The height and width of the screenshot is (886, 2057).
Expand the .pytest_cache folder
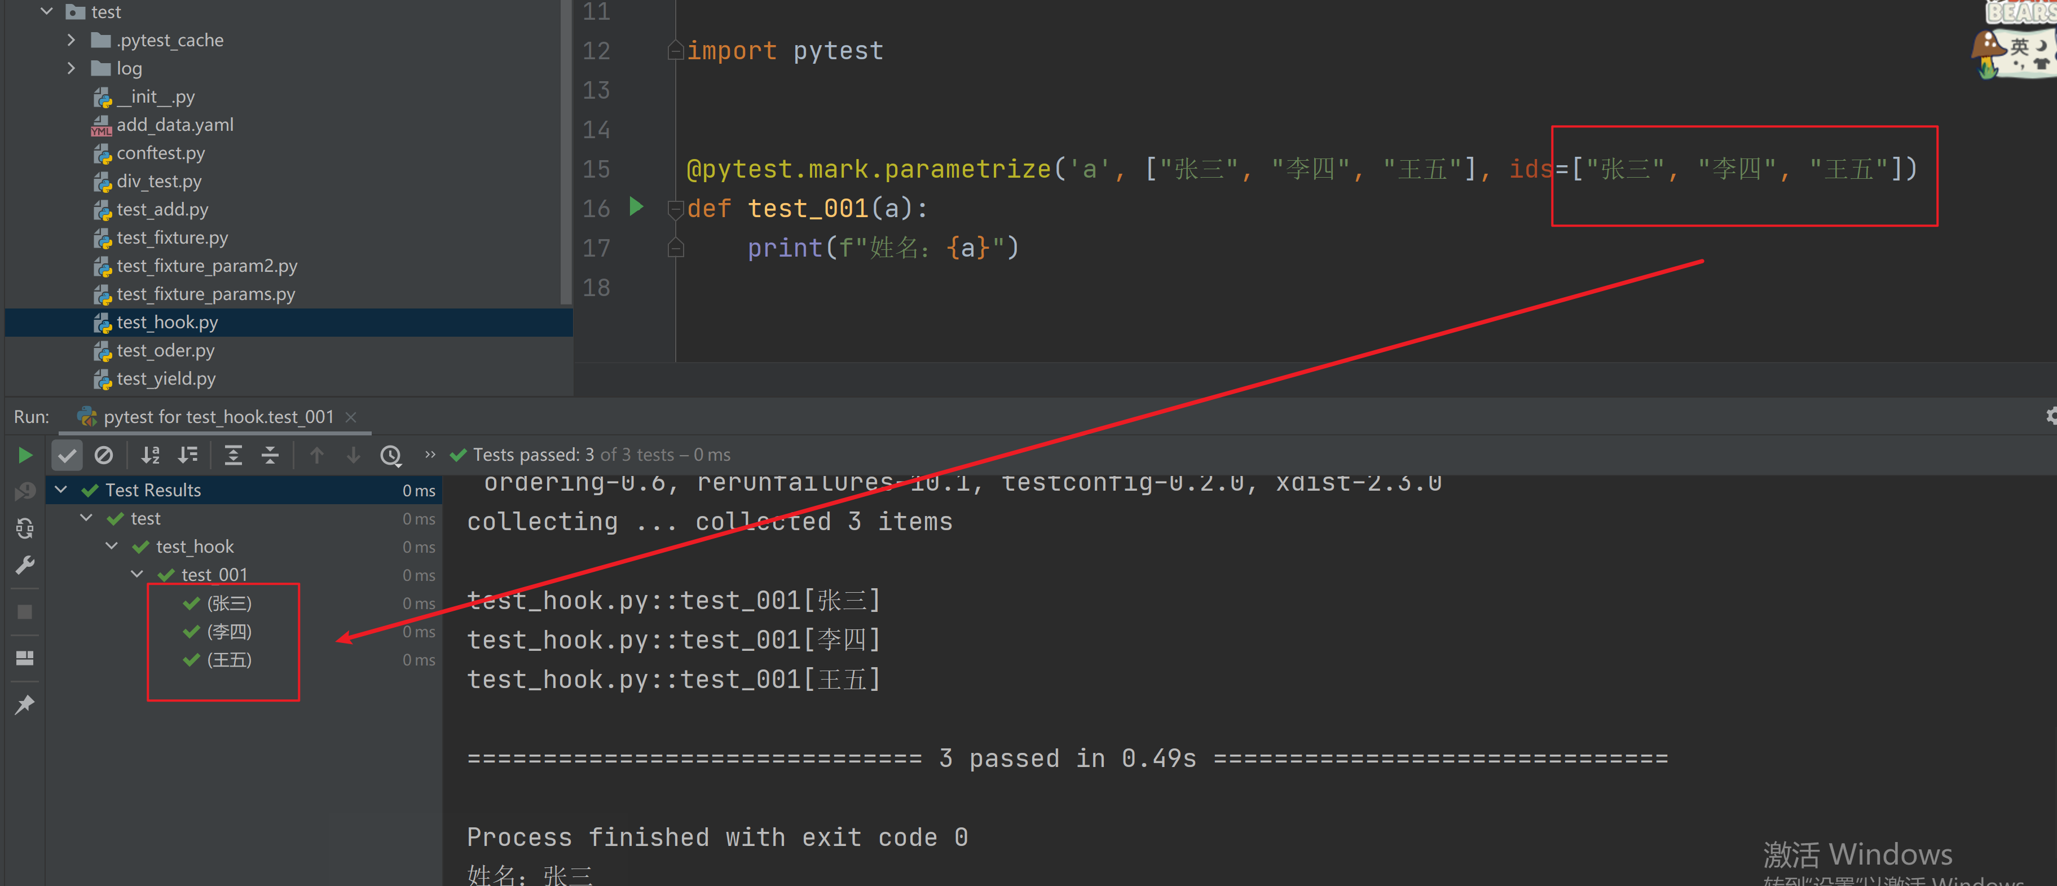tap(71, 40)
